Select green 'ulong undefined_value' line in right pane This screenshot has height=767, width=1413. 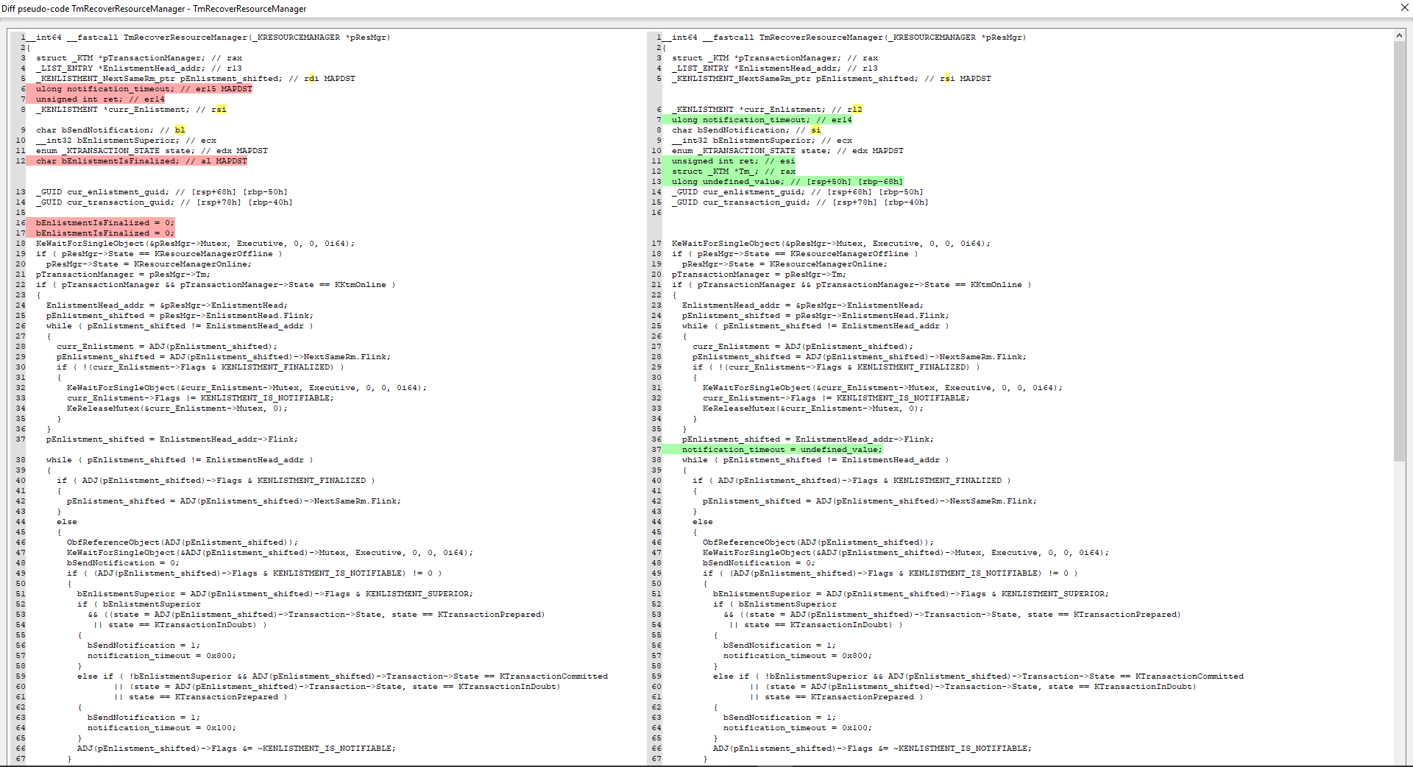click(x=786, y=182)
